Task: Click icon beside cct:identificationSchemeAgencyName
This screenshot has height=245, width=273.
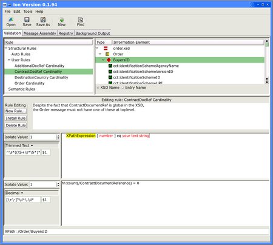Action: [x=110, y=66]
